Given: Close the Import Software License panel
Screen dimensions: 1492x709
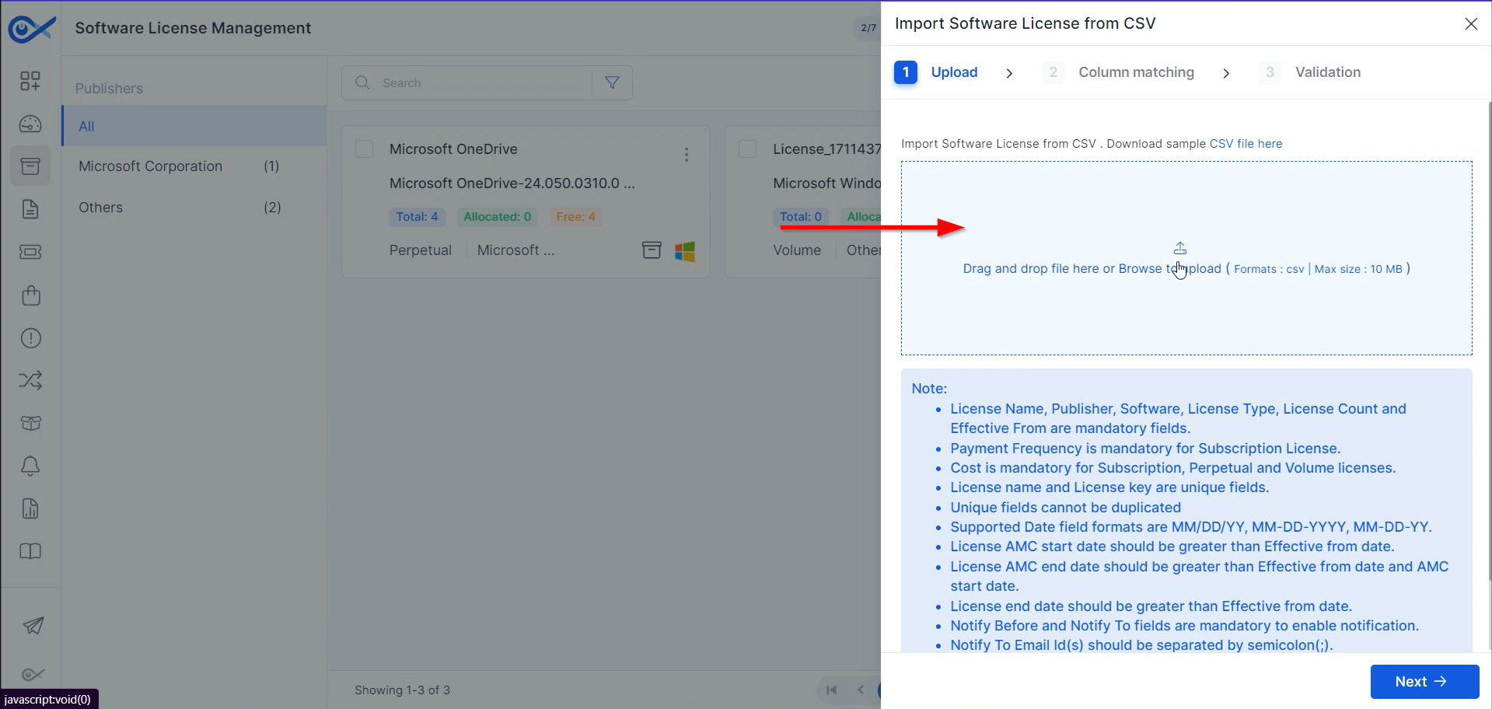Looking at the screenshot, I should pyautogui.click(x=1470, y=24).
